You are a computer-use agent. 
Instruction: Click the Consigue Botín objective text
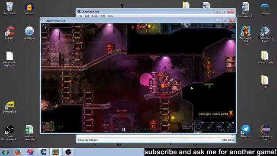tap(213, 114)
